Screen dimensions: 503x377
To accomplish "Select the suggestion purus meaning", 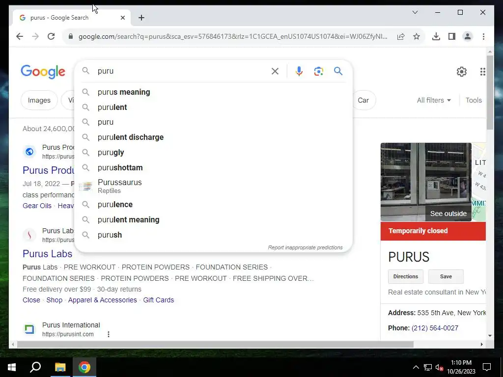I will coord(213,92).
